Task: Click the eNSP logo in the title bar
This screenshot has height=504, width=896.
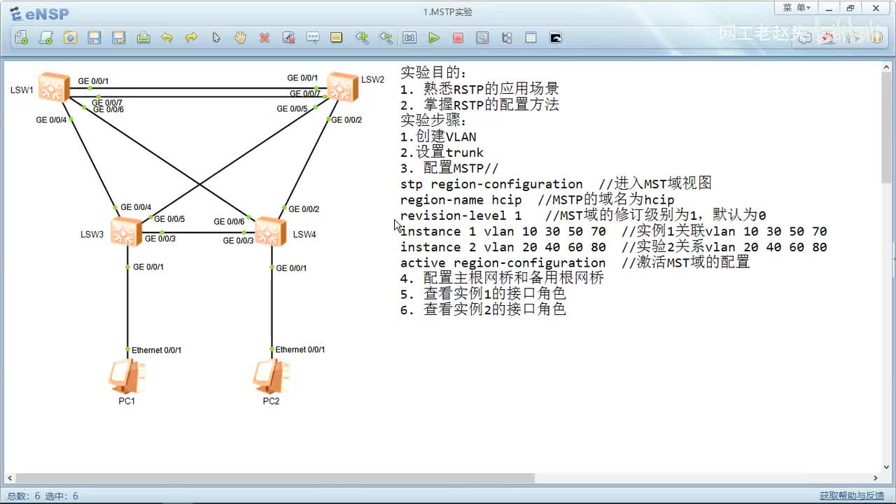Action: [39, 13]
